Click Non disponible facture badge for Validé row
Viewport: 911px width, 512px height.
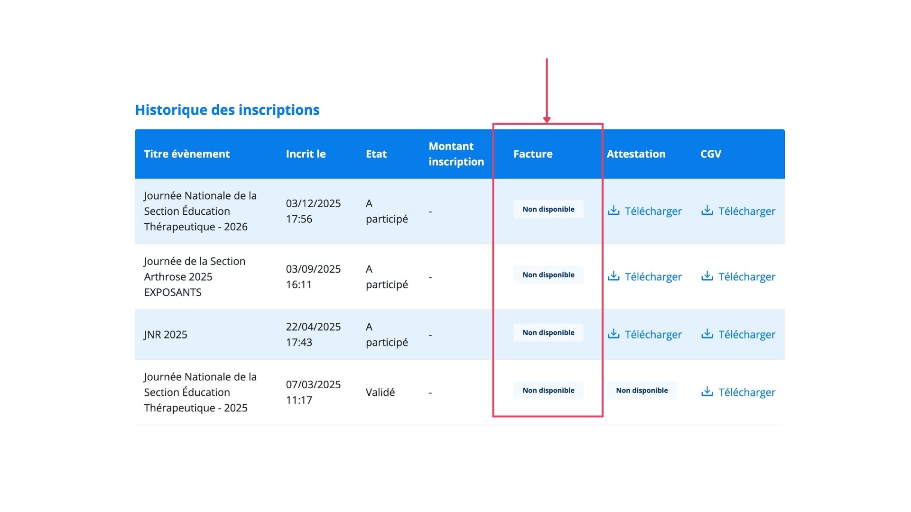click(x=548, y=391)
